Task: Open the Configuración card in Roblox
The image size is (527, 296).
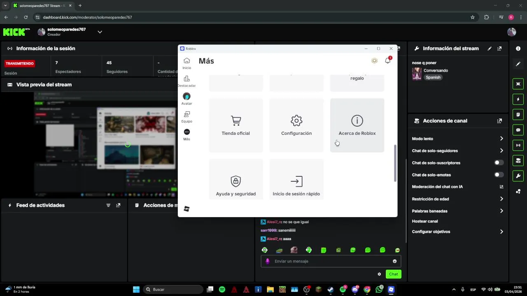Action: pyautogui.click(x=296, y=125)
